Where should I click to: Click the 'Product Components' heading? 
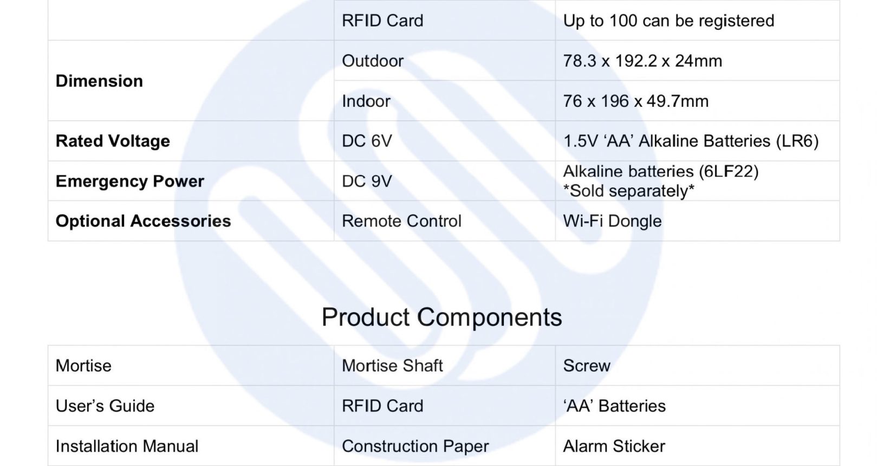tap(441, 318)
